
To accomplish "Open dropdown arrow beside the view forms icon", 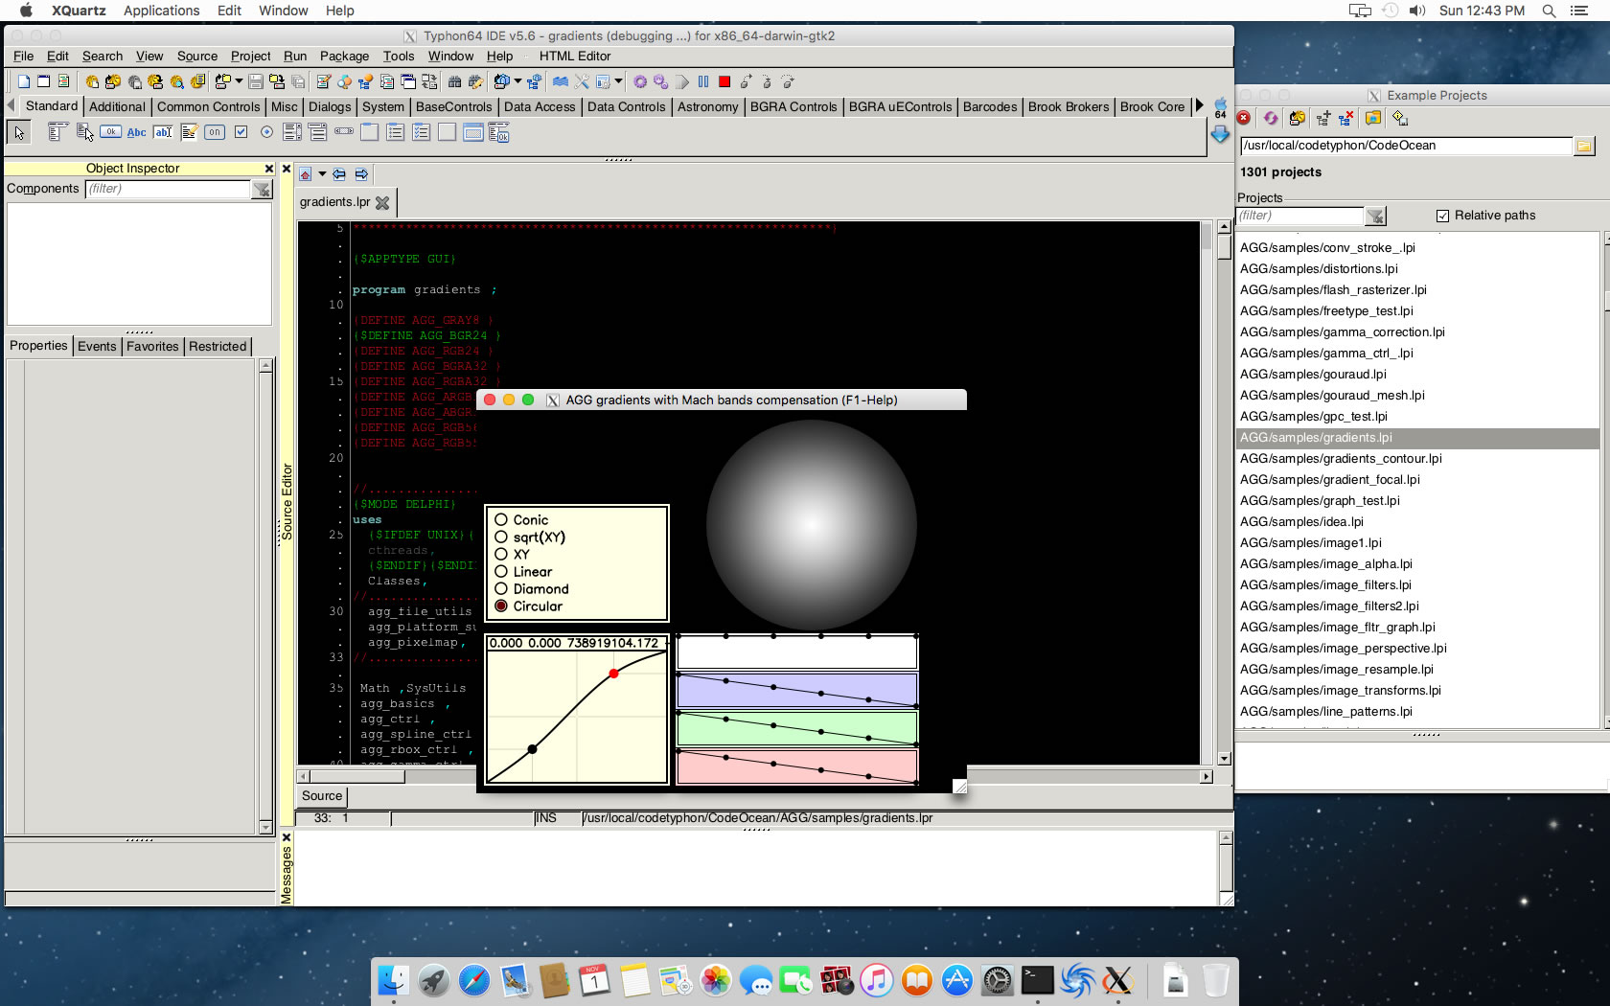I will [517, 81].
